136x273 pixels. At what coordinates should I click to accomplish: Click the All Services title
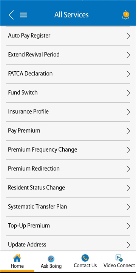pos(71,15)
